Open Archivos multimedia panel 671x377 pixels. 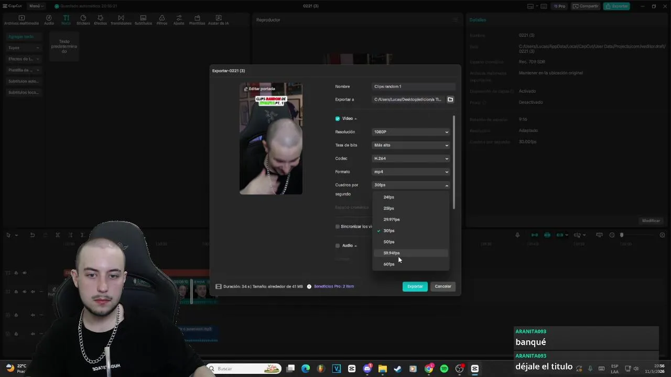point(21,20)
